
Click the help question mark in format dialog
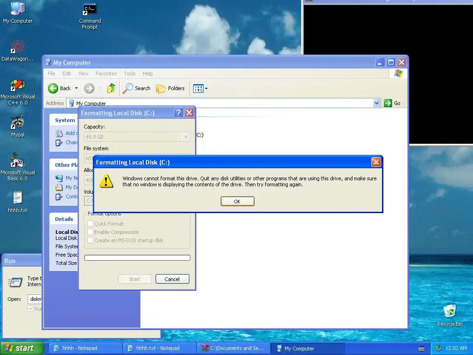pos(178,113)
